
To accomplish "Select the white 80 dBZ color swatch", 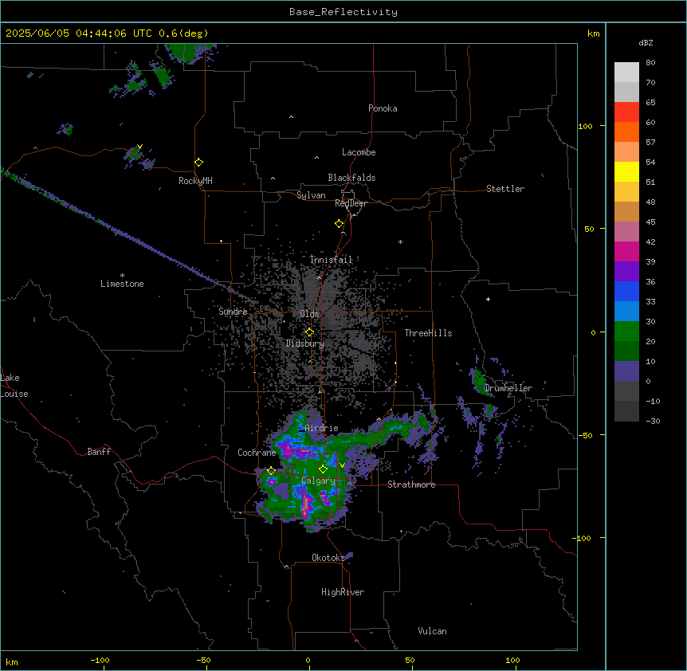I will 626,73.
